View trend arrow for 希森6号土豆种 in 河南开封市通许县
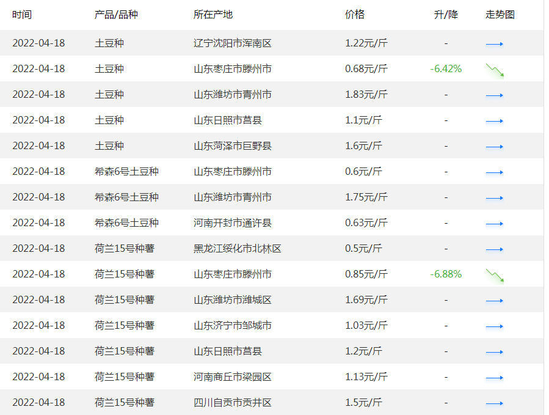The image size is (549, 415). pyautogui.click(x=494, y=223)
